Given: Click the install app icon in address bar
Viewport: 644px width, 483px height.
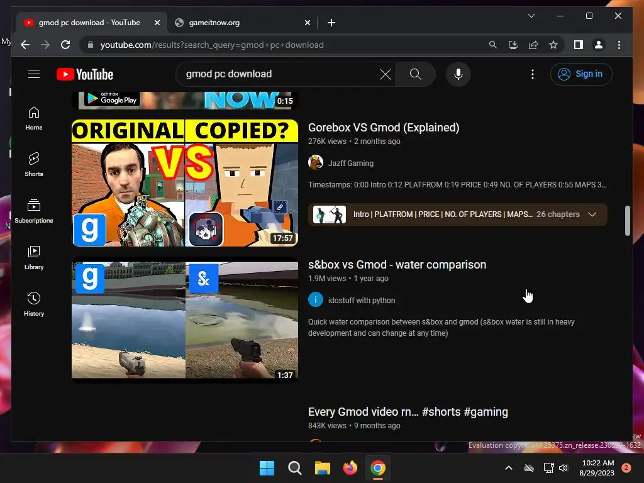Looking at the screenshot, I should click(x=513, y=45).
